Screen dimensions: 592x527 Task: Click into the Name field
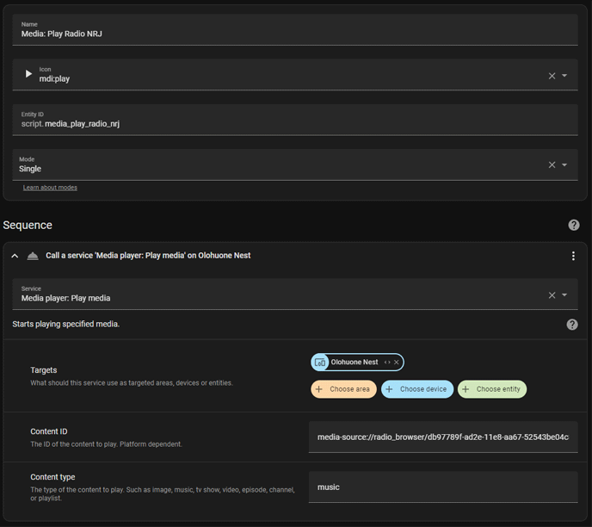[x=295, y=30]
